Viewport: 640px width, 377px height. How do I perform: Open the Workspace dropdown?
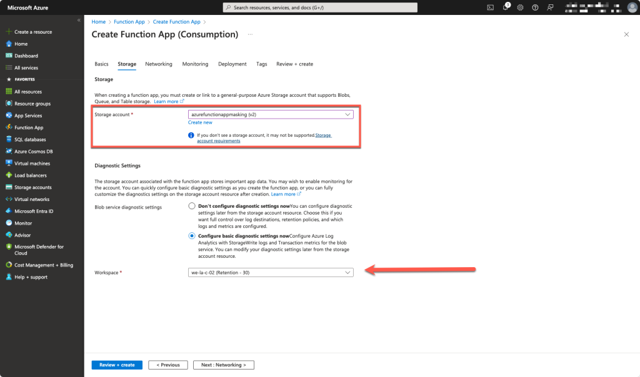point(271,272)
